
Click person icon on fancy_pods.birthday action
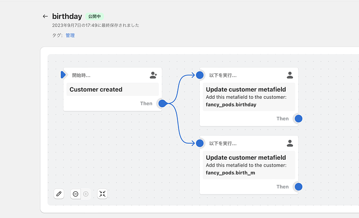[x=290, y=75]
